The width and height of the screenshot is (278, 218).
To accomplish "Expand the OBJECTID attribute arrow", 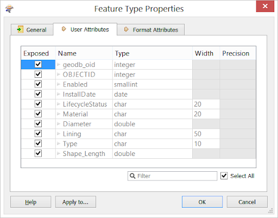I will [x=59, y=74].
